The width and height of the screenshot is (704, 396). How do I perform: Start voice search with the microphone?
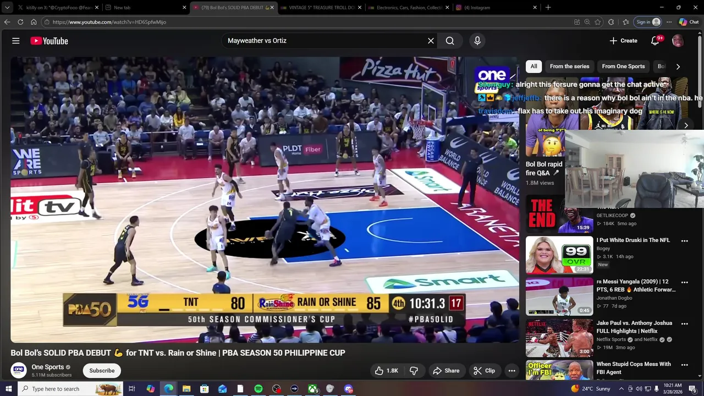[477, 41]
